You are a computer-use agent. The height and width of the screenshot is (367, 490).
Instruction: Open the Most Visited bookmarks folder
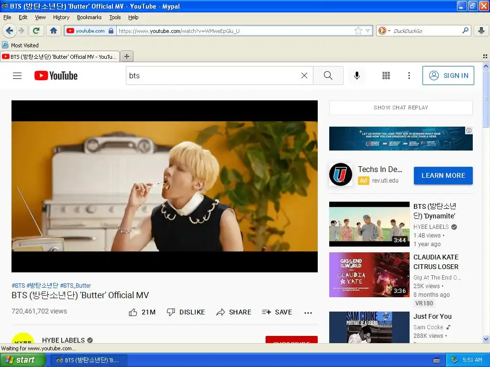coord(20,45)
